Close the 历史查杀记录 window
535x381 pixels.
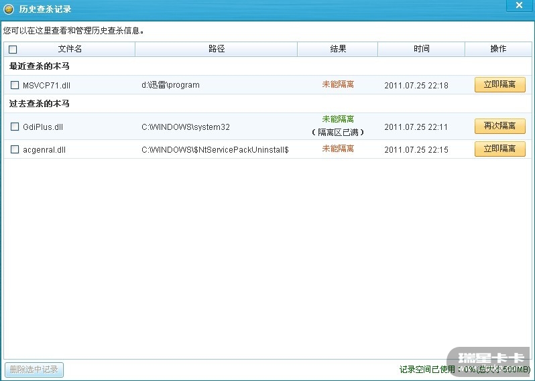(519, 5)
